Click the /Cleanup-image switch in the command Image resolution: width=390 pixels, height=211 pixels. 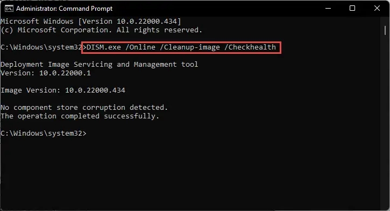pos(190,47)
